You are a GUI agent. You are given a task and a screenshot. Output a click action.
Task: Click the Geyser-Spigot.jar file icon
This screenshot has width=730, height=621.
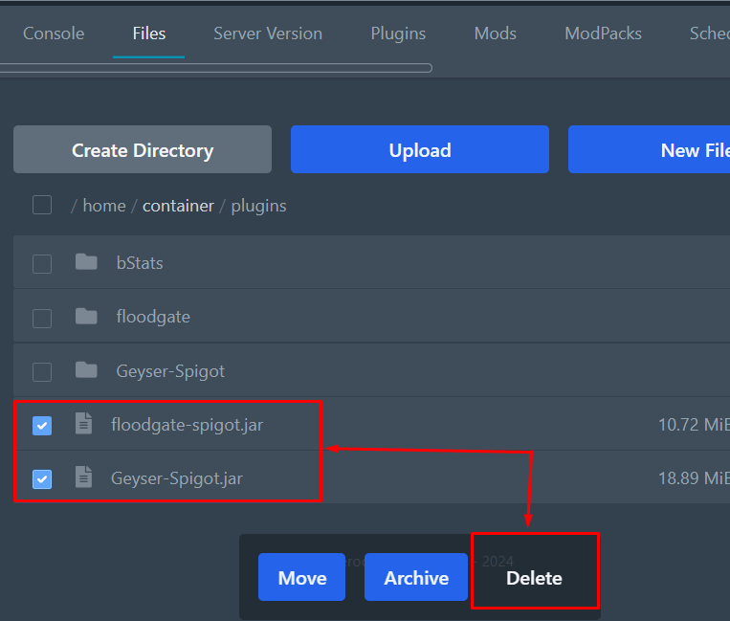pos(84,477)
